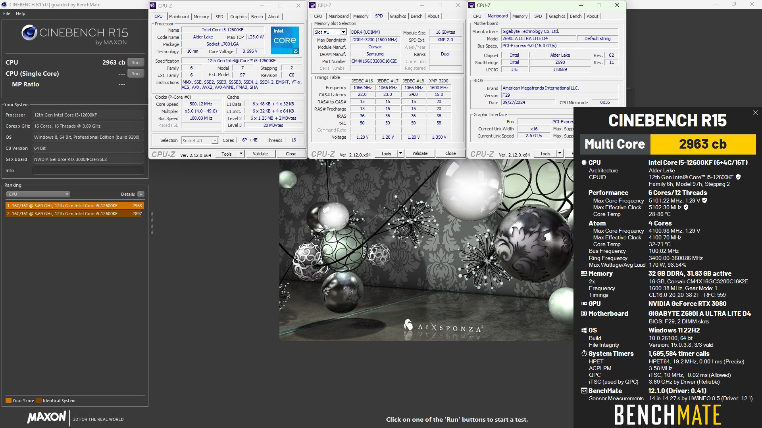Click Tools button in Mainboard CPU-Z window
762x428 pixels.
tap(545, 153)
